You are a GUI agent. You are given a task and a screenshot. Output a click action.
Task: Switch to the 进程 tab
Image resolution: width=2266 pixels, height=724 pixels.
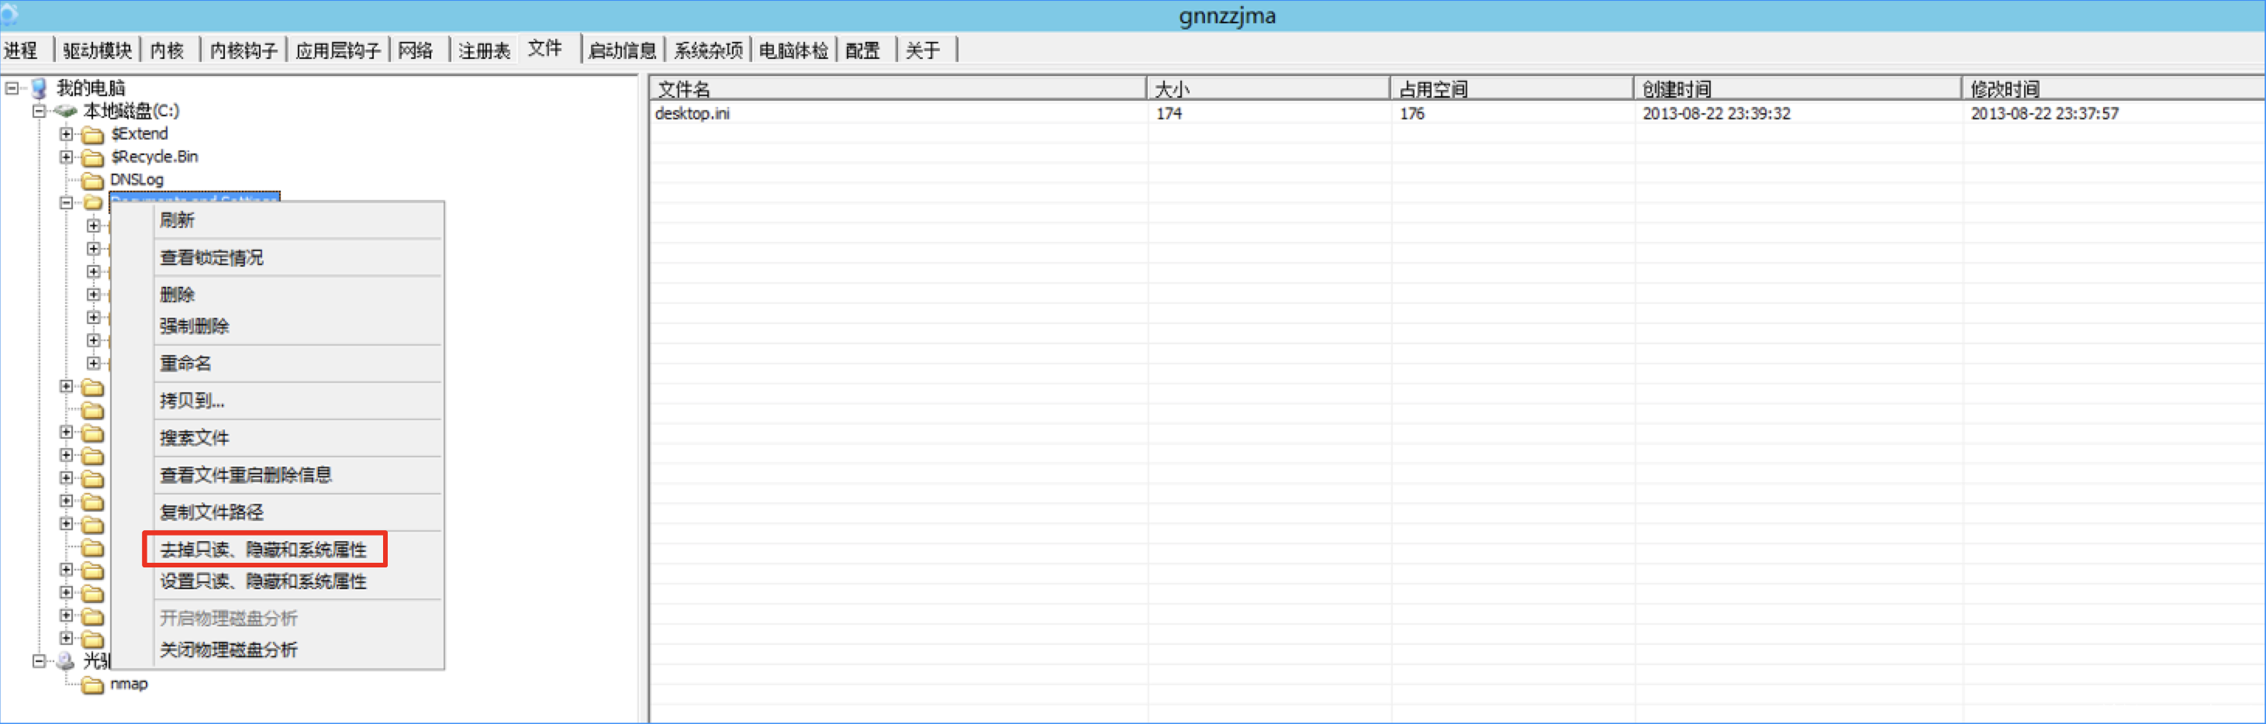21,50
